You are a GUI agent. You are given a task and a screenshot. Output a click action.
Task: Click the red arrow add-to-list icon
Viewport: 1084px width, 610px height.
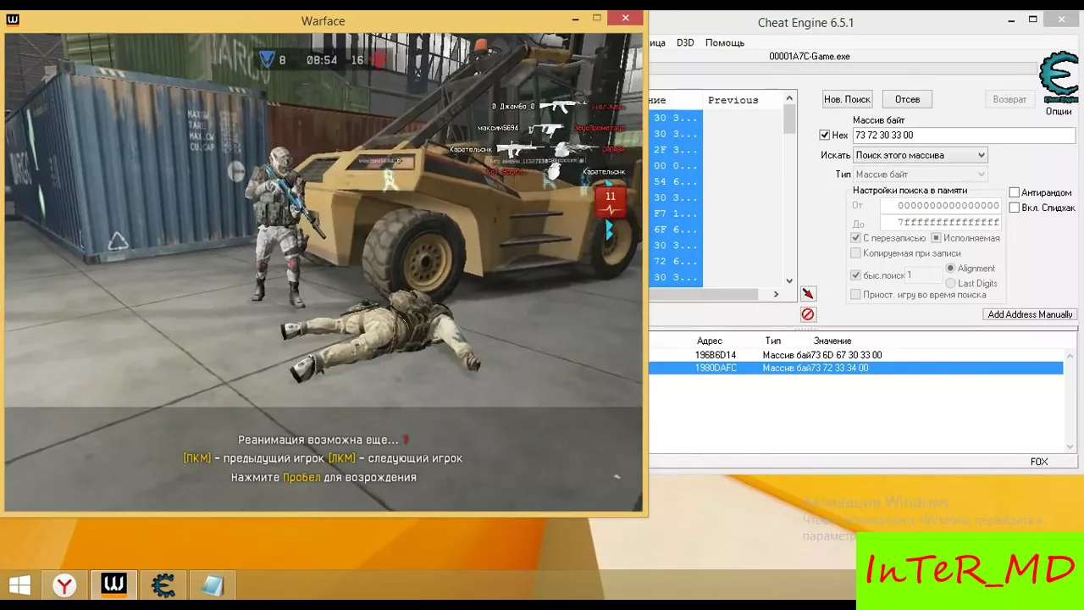[x=808, y=294]
